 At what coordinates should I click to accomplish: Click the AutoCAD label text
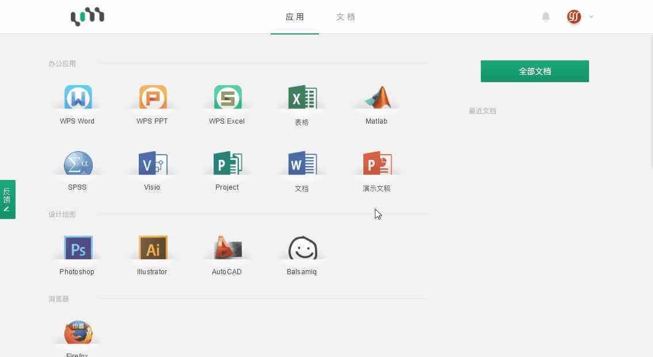click(227, 271)
